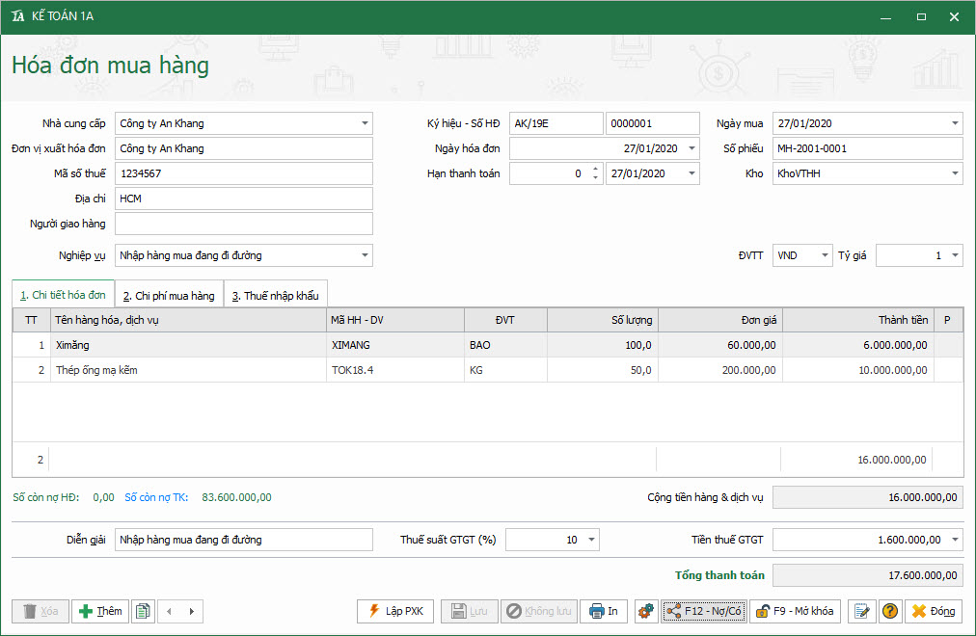Decrease Hạn thanh toán days stepper

pos(596,178)
